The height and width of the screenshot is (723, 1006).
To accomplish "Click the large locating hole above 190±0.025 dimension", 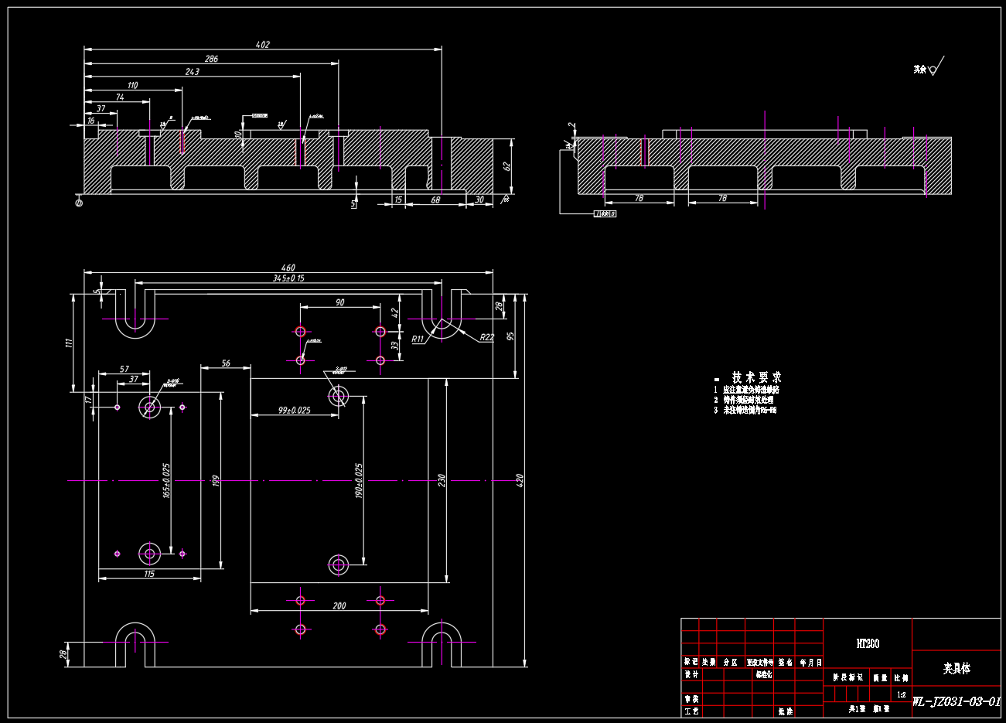I will coord(339,396).
